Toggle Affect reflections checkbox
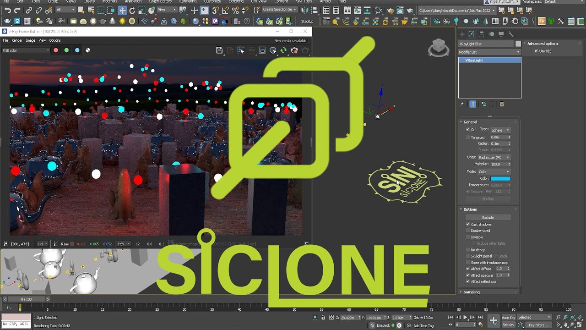This screenshot has height=330, width=586. 468,281
